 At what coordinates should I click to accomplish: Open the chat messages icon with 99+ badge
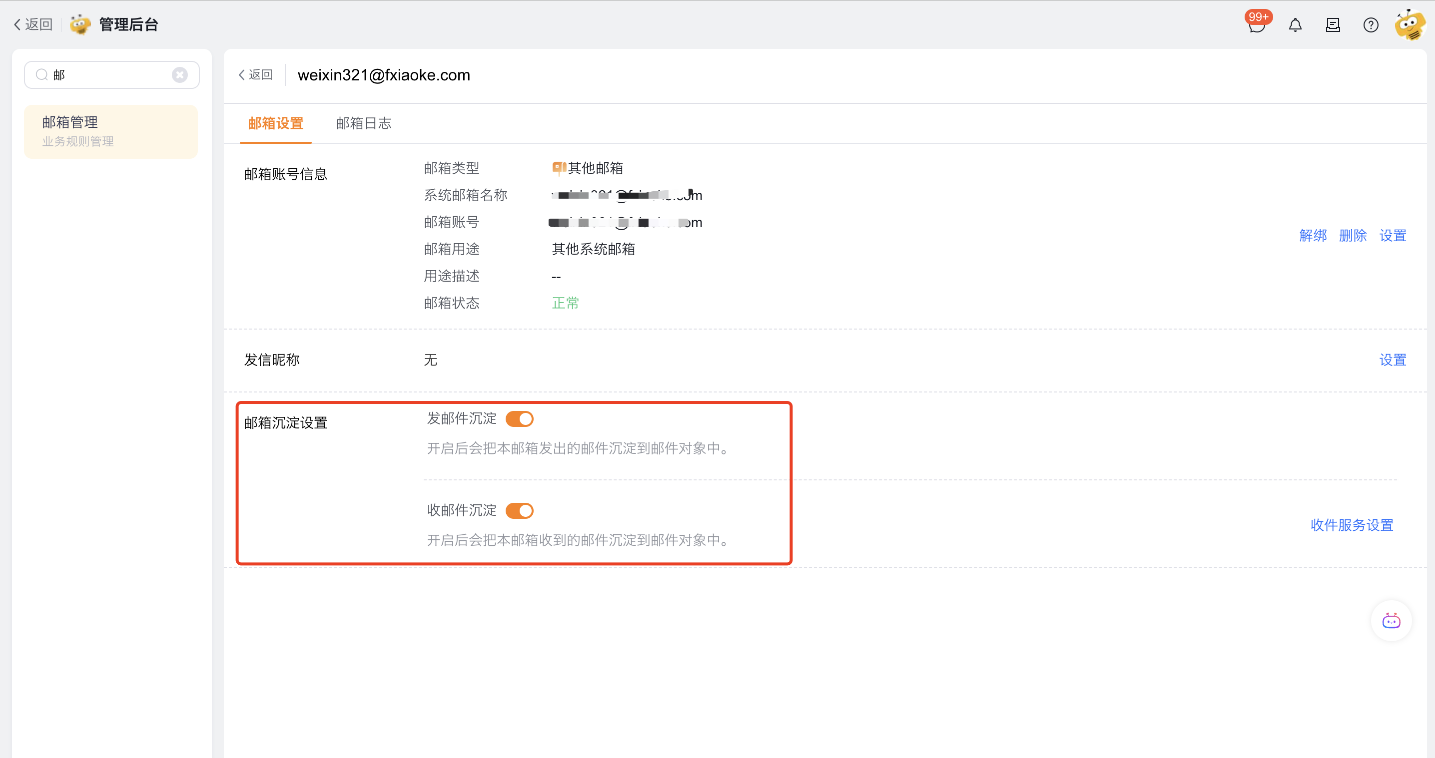click(x=1257, y=25)
